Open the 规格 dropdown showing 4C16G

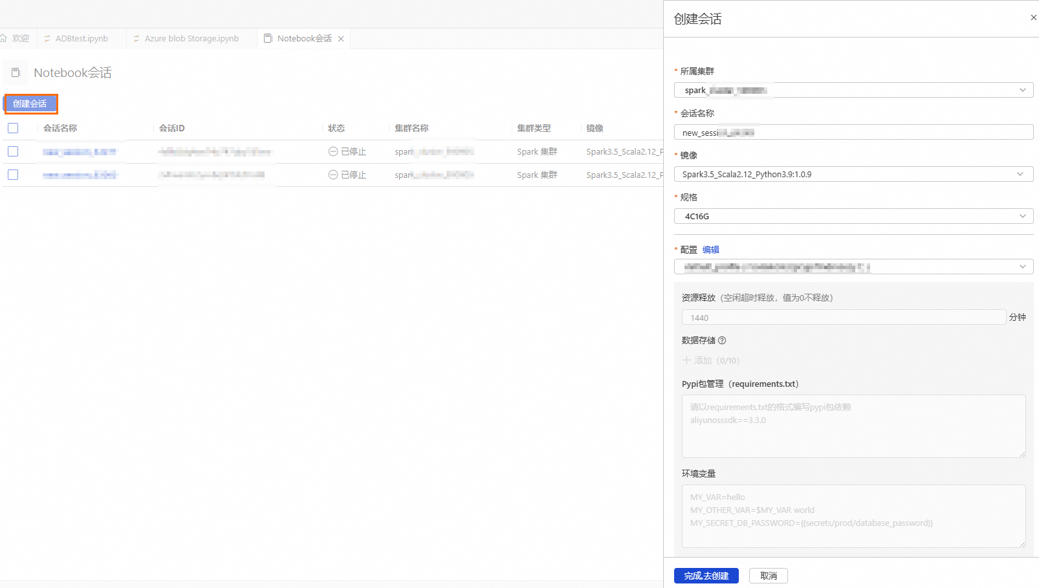(853, 216)
